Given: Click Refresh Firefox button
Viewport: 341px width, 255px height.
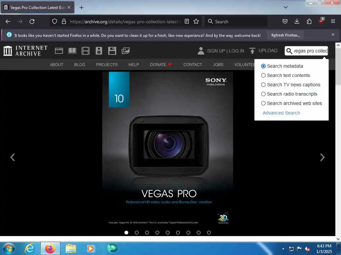Looking at the screenshot, I should 285,35.
